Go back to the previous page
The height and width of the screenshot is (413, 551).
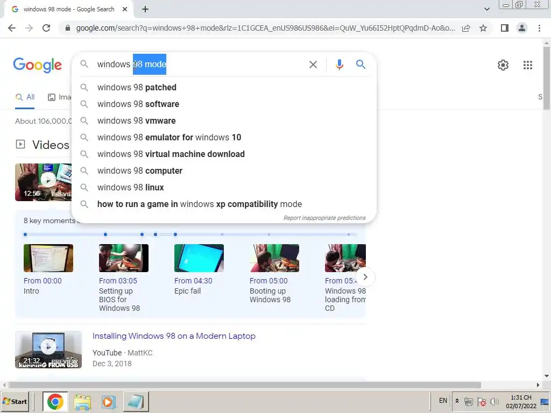tap(12, 28)
